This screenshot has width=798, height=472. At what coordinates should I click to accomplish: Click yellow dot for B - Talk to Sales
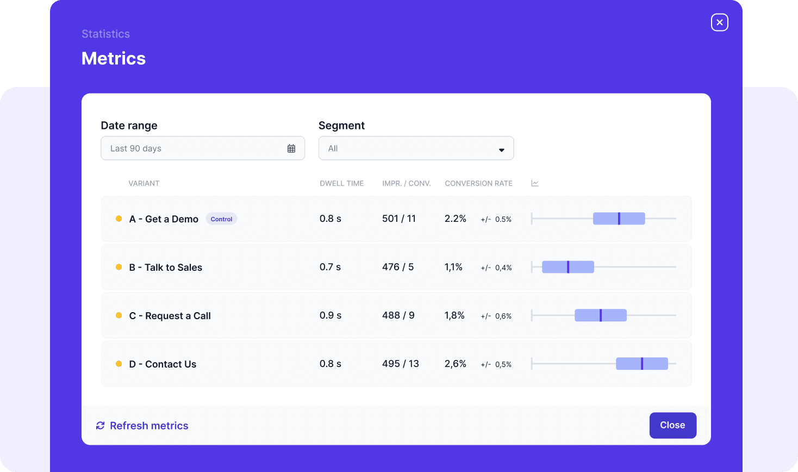[119, 267]
